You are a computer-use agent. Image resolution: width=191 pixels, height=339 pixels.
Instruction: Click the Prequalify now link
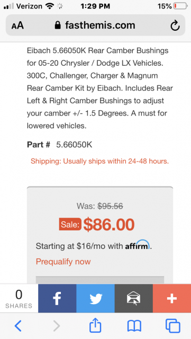coord(63,262)
